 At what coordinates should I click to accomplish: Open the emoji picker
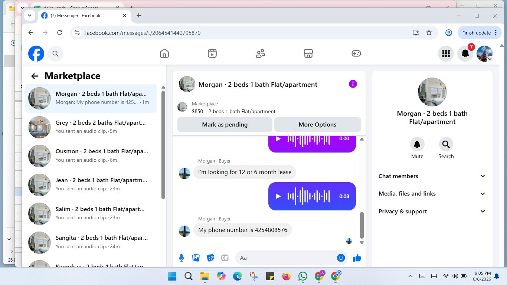341,258
